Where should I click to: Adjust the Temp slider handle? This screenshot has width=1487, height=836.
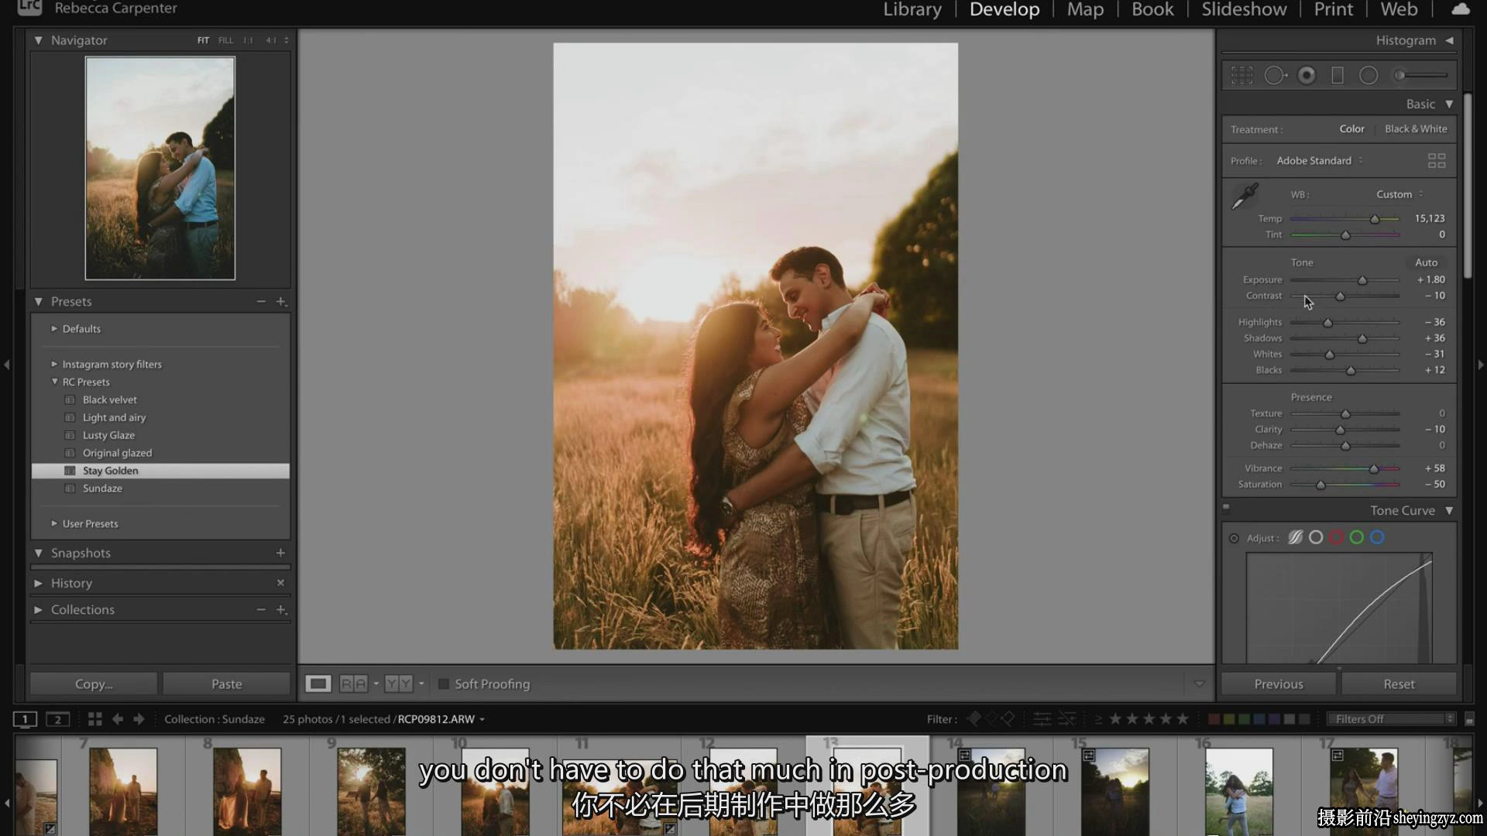click(x=1375, y=219)
